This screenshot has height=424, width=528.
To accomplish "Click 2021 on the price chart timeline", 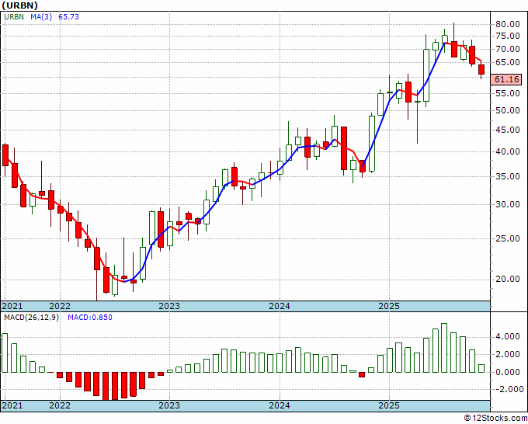I will (x=12, y=306).
